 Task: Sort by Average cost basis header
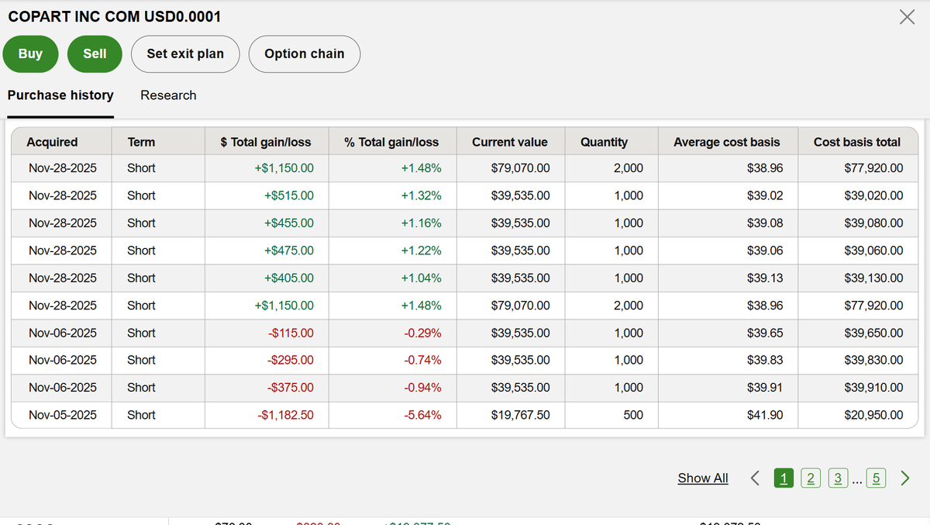coord(727,142)
